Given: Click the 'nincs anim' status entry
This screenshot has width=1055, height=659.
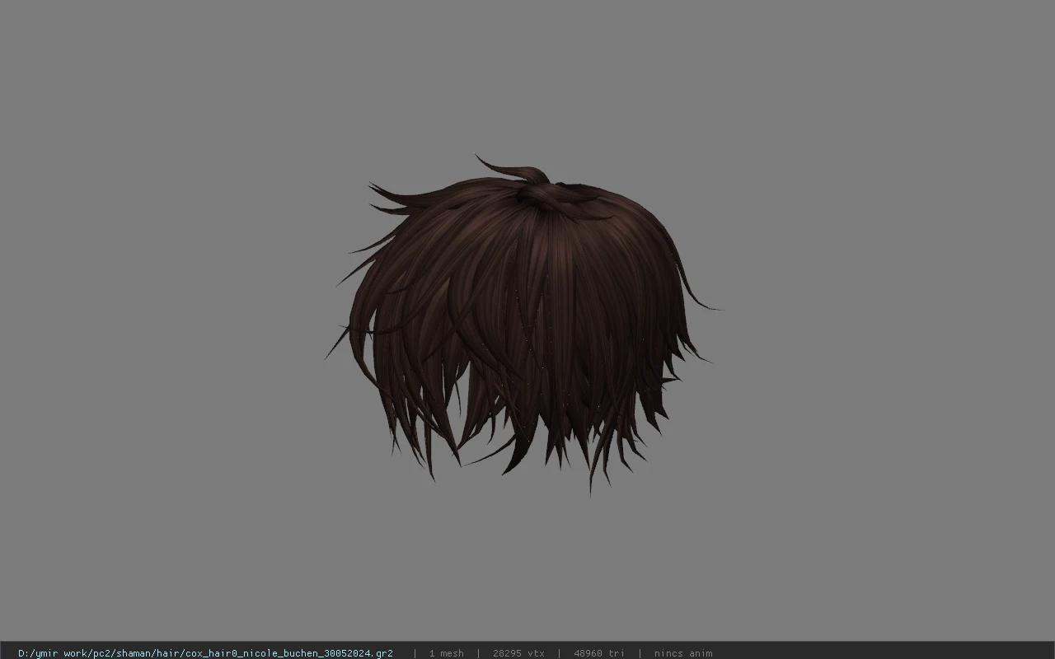Looking at the screenshot, I should tap(683, 653).
